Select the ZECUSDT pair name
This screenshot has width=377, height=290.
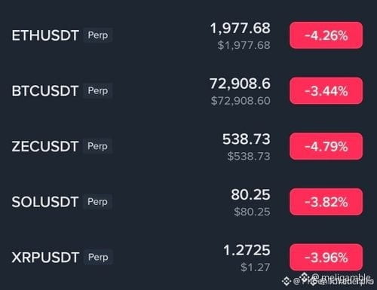pos(45,146)
